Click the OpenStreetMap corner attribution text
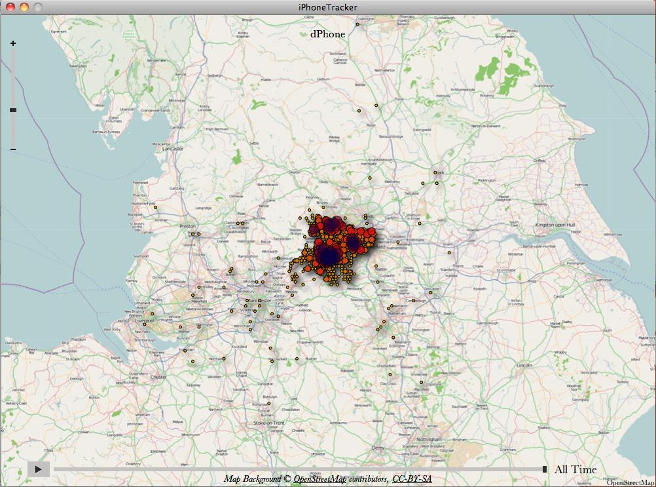The height and width of the screenshot is (487, 656). (x=631, y=483)
